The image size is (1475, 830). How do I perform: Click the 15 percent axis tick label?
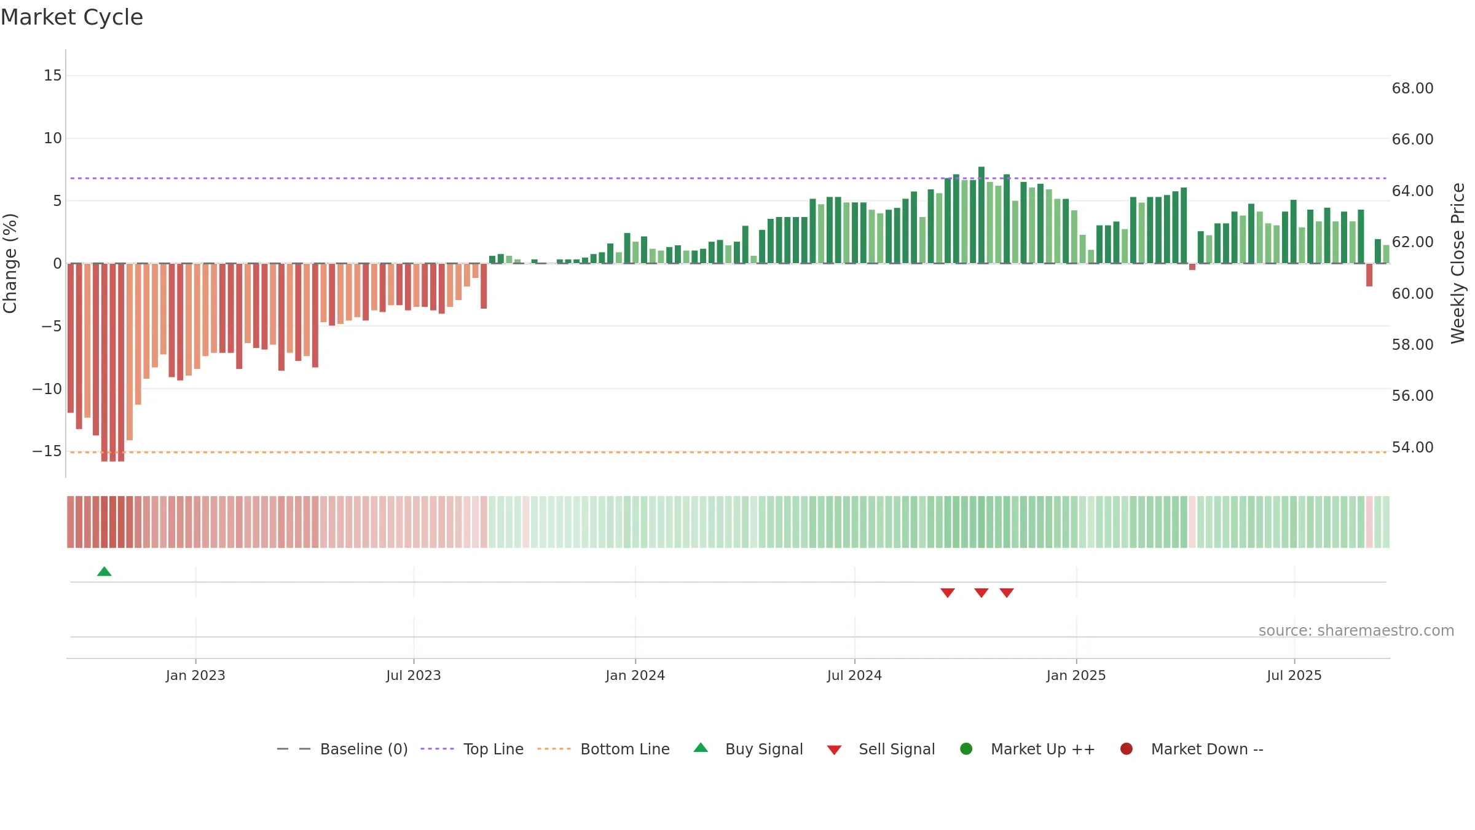(x=53, y=76)
